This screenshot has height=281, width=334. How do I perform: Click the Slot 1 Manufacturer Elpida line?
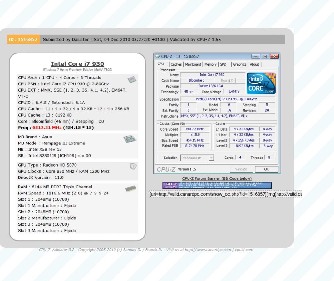(47, 206)
